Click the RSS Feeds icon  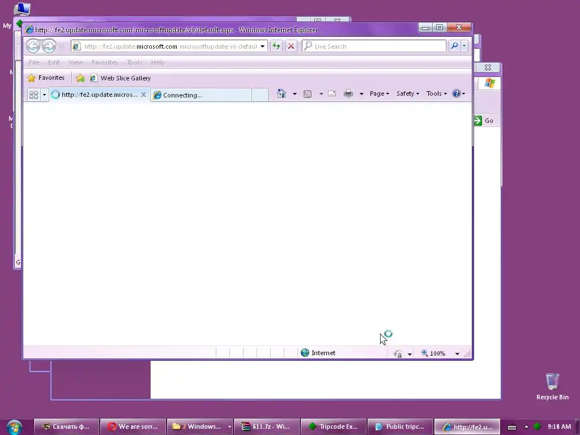click(308, 94)
